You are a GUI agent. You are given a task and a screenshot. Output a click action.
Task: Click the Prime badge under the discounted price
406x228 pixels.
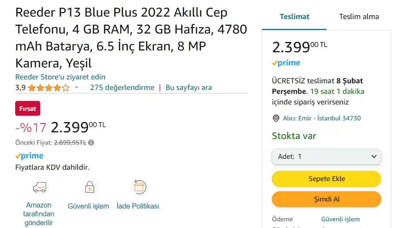coord(29,155)
